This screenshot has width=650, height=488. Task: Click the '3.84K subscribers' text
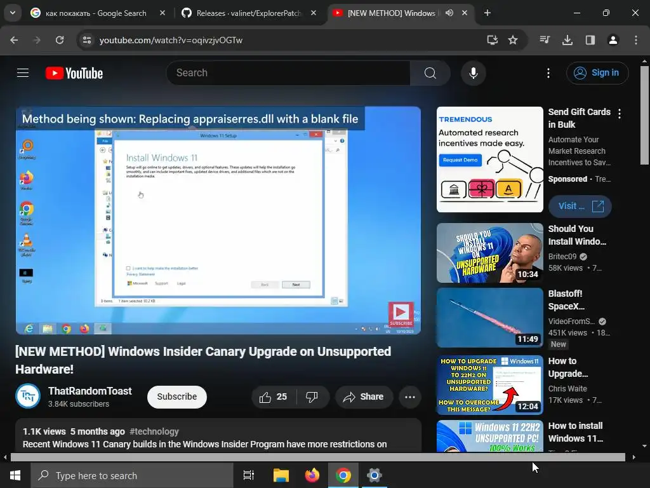(79, 404)
